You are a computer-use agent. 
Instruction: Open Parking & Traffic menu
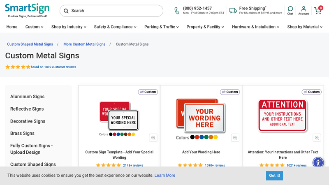161,27
